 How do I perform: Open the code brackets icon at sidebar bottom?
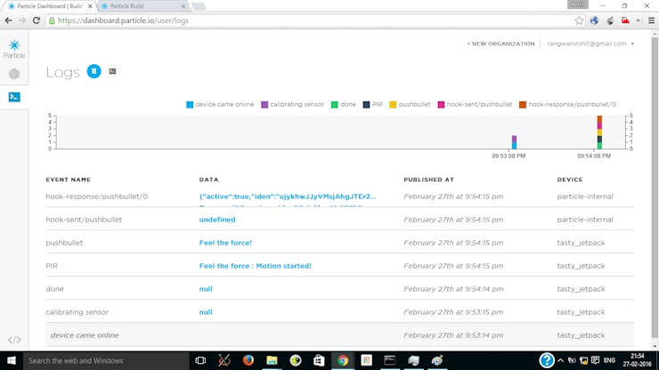(x=14, y=340)
